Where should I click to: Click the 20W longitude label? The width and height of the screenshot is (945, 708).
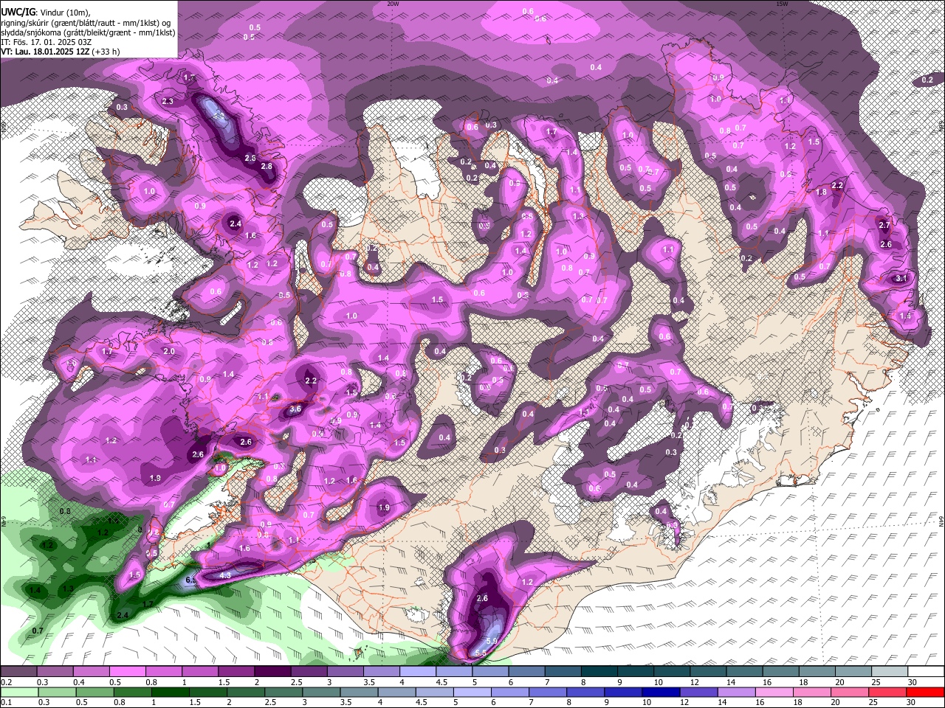click(393, 4)
